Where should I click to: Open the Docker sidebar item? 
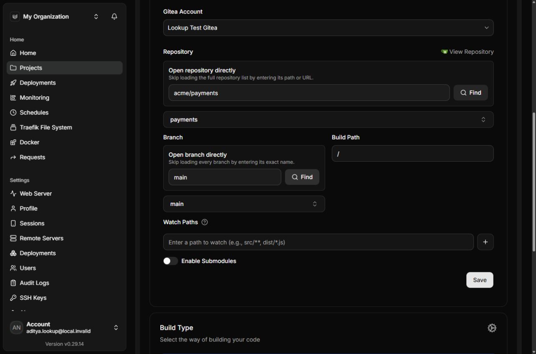pyautogui.click(x=65, y=142)
